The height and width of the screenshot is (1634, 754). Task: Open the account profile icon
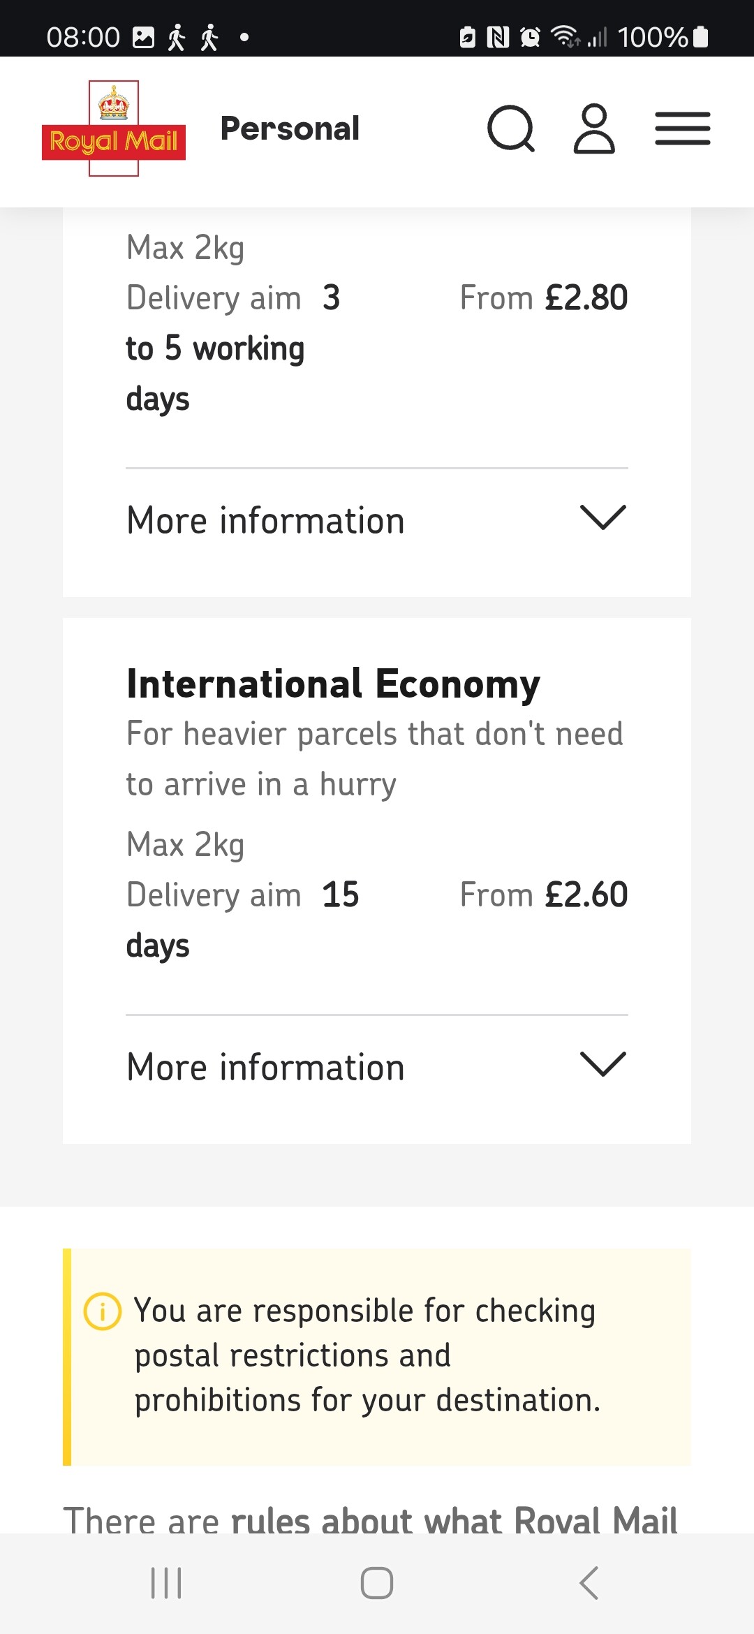pos(594,129)
